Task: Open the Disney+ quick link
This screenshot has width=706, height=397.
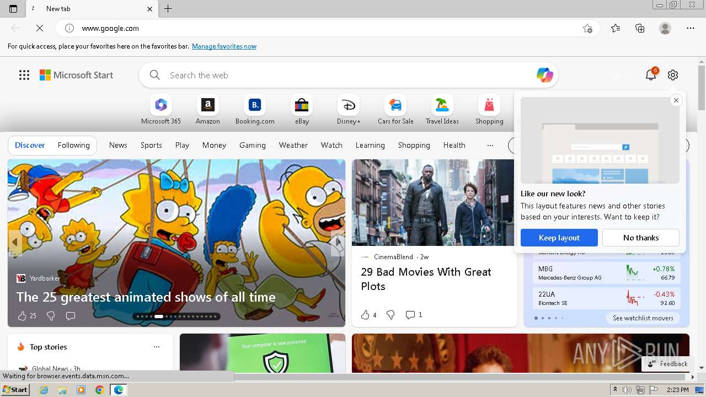Action: [349, 110]
